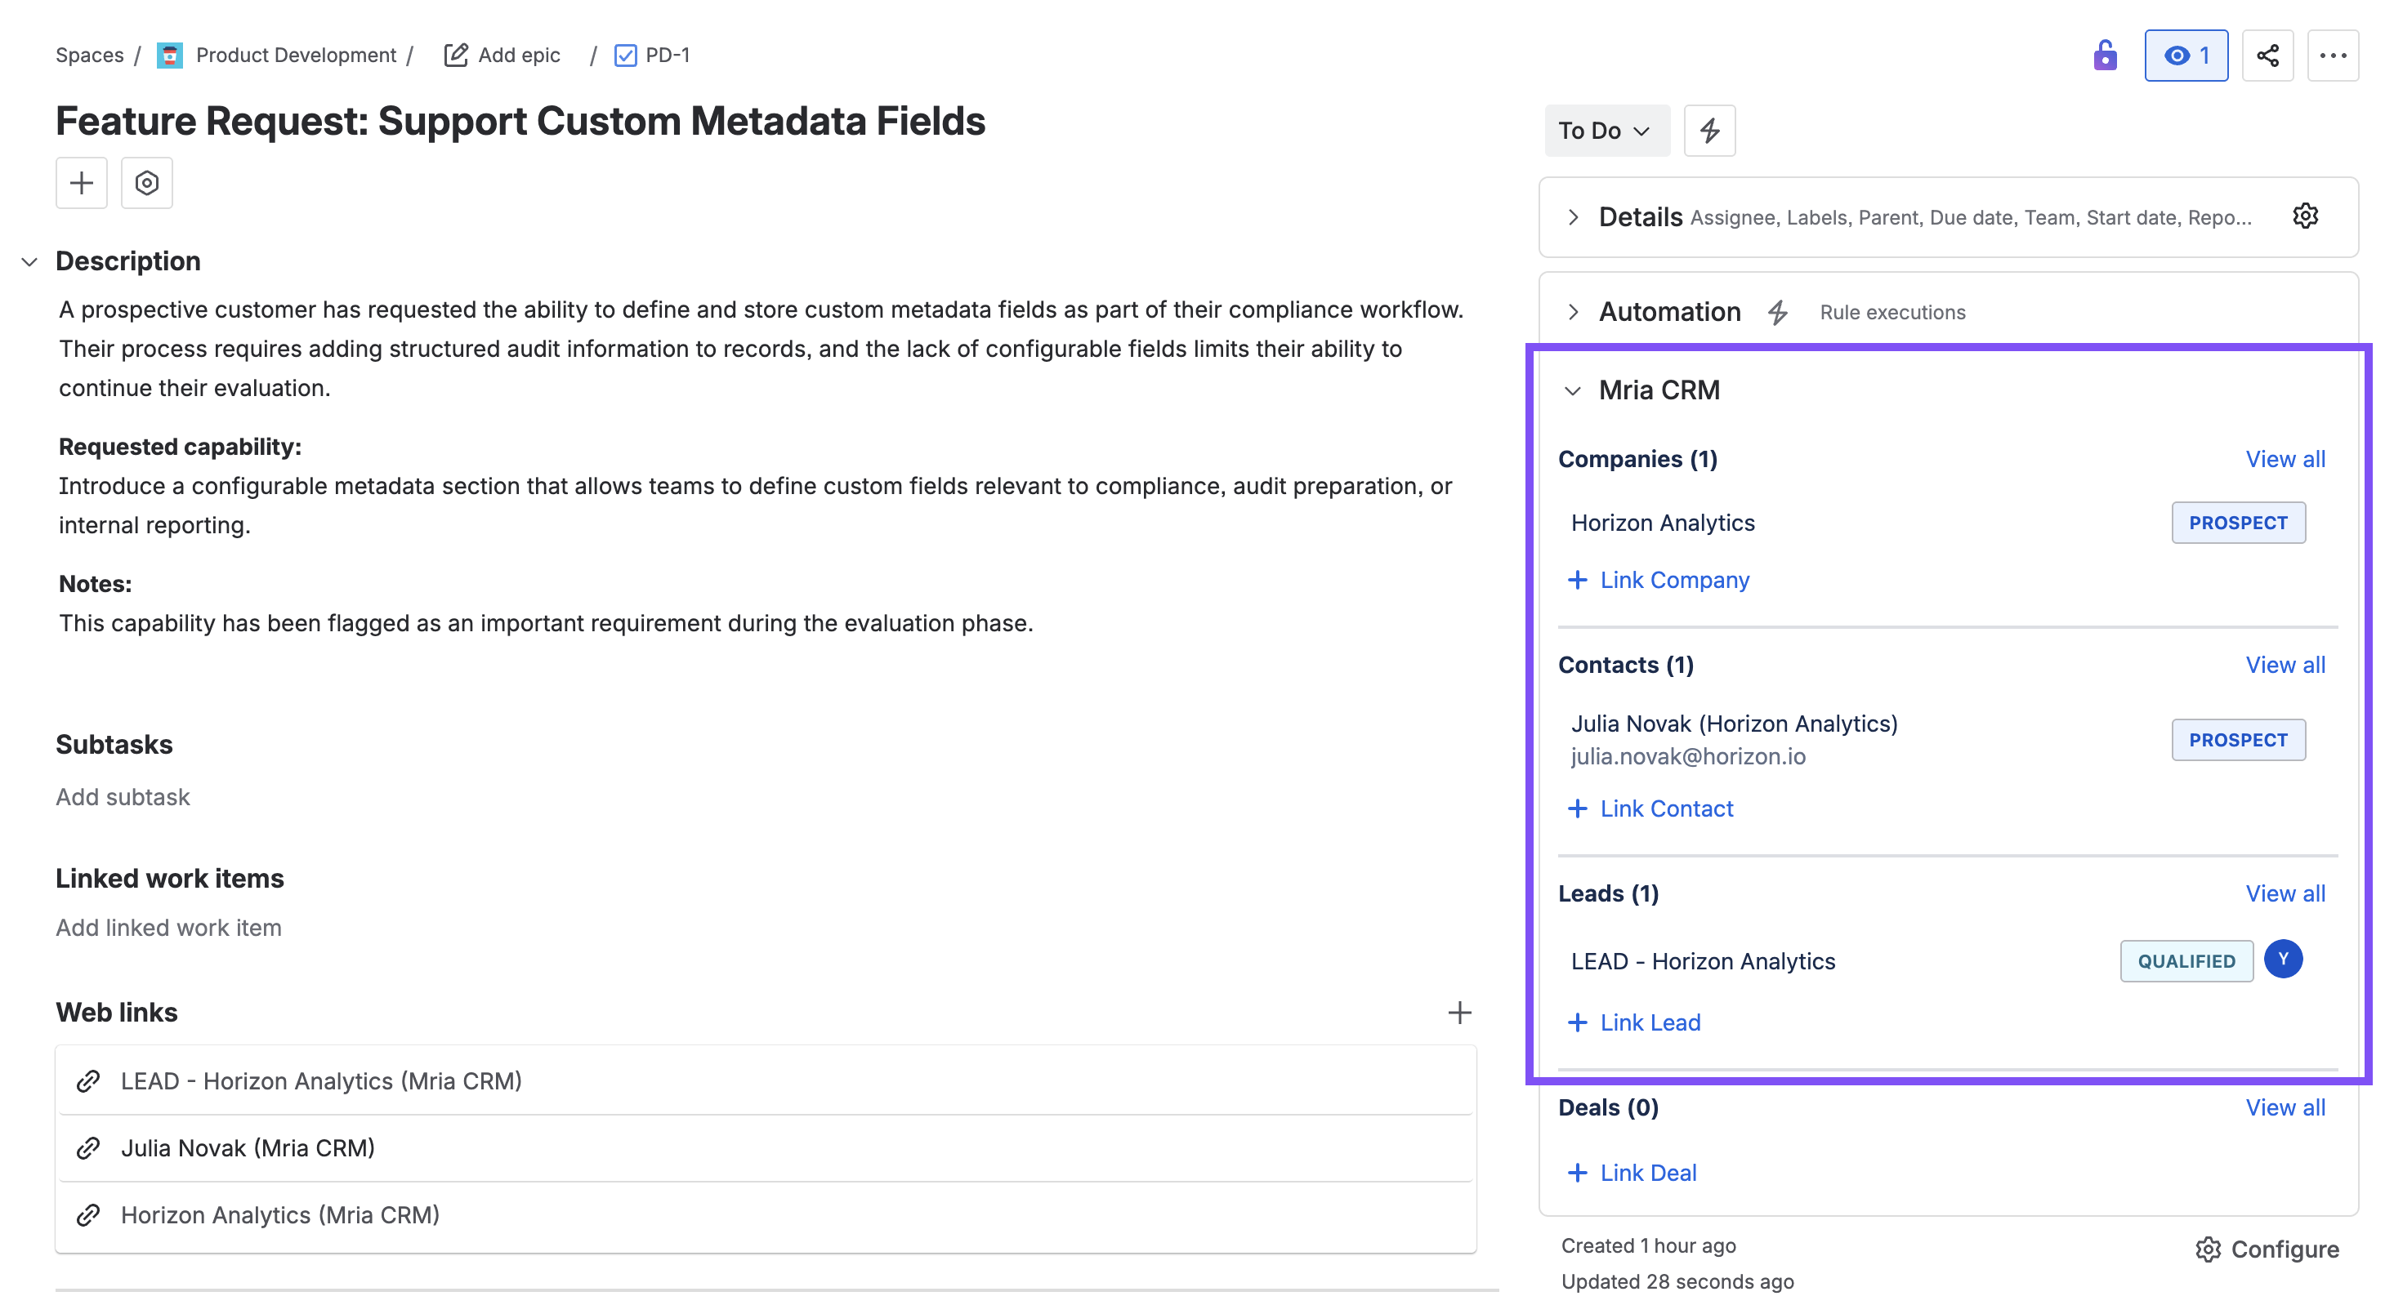Expand the Automation section chevron
This screenshot has height=1305, width=2394.
click(x=1573, y=312)
